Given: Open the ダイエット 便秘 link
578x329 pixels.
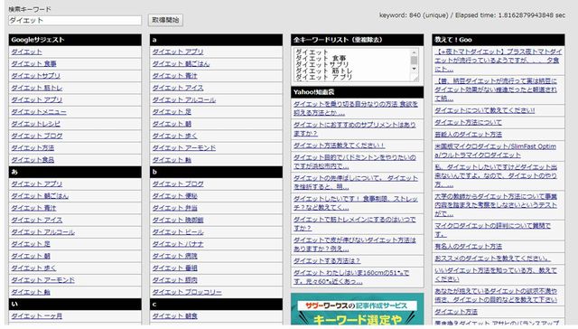Looking at the screenshot, I should pos(174,196).
